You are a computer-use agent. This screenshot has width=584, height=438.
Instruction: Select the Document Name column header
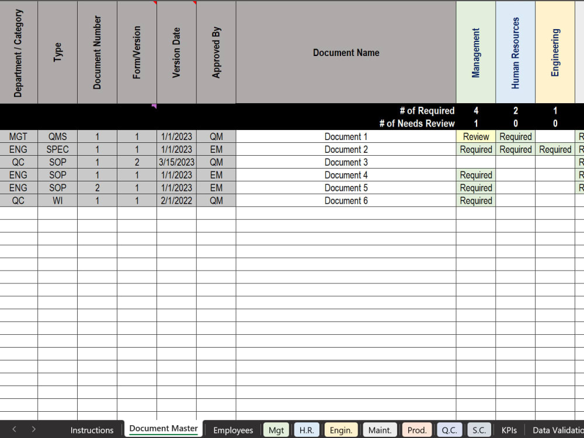[346, 52]
